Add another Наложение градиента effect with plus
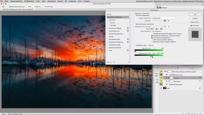The image size is (204, 115). click(x=128, y=42)
